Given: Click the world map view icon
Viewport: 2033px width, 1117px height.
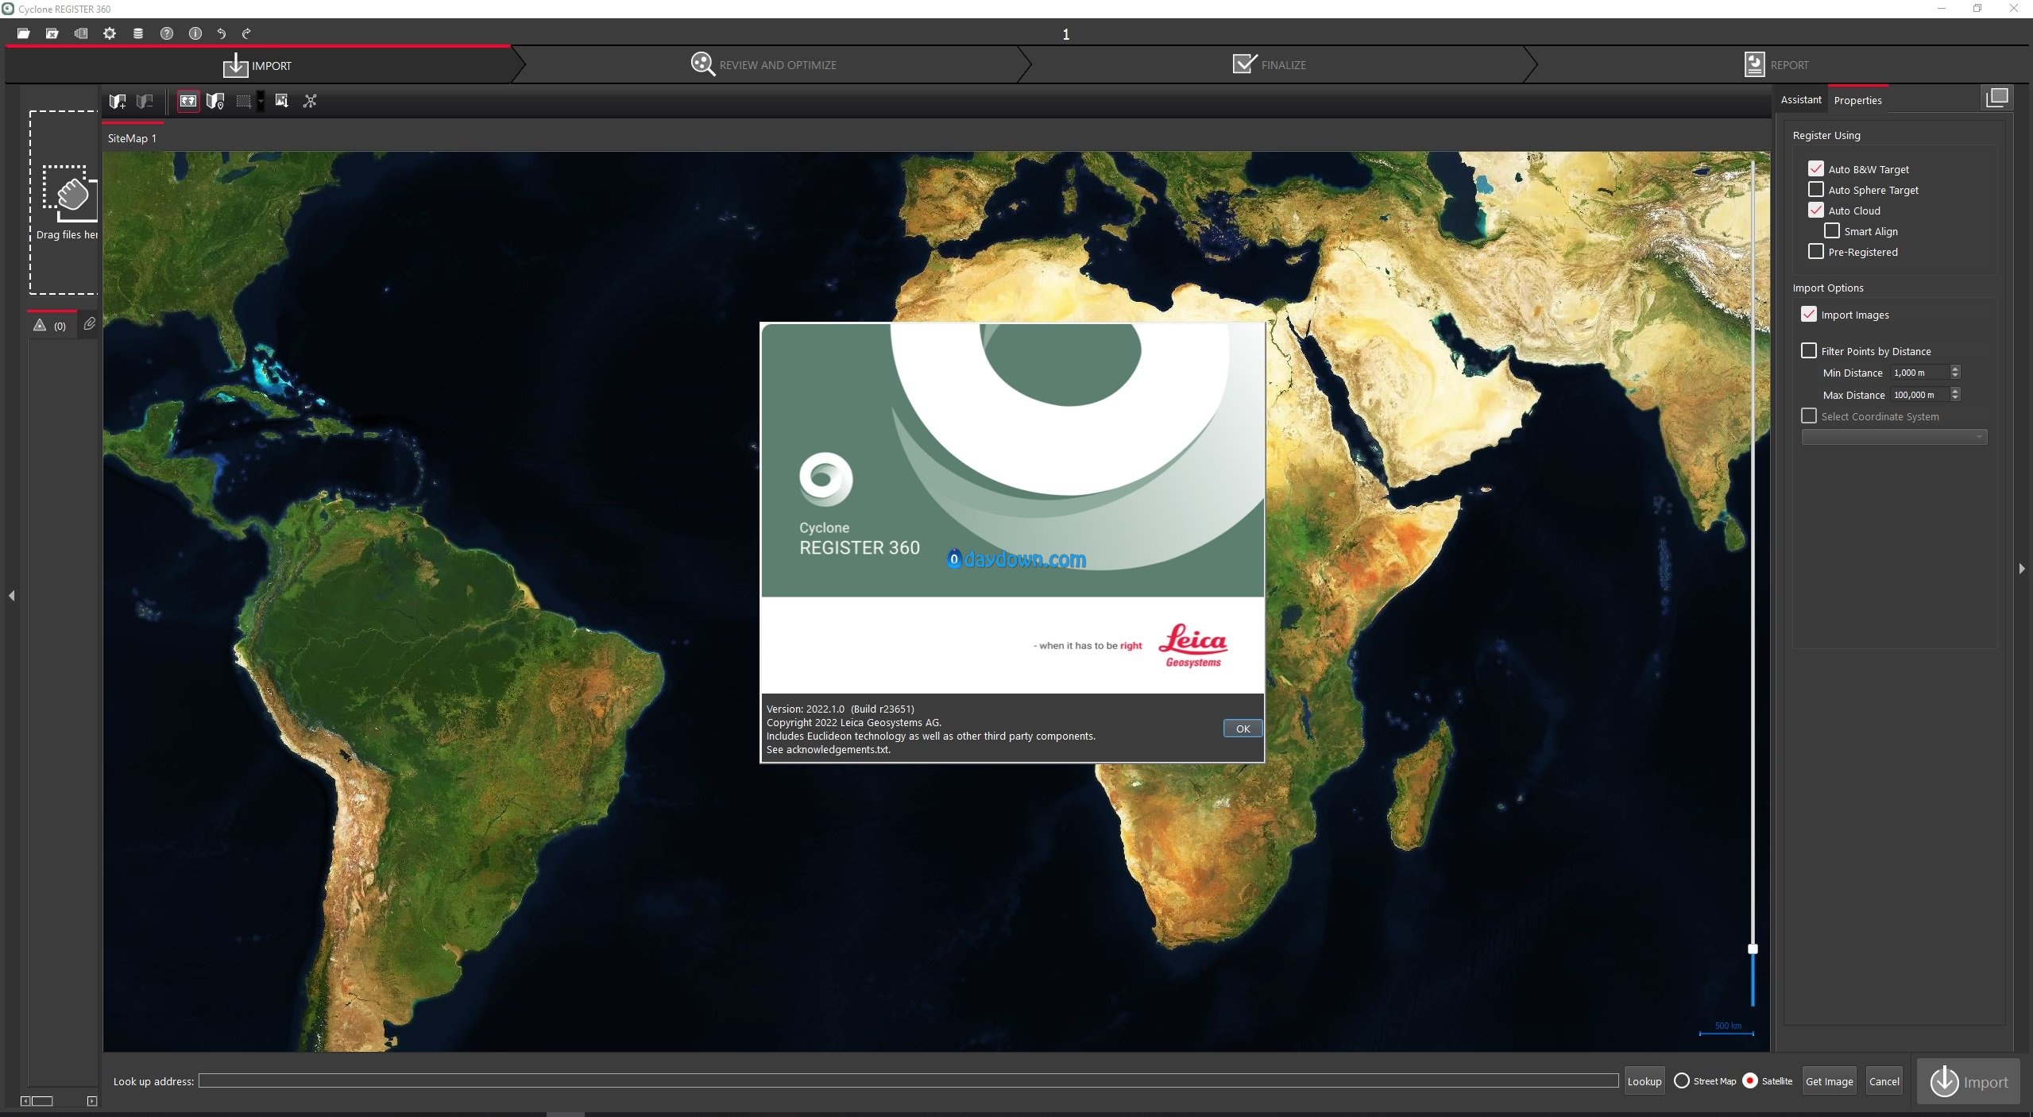Looking at the screenshot, I should [188, 101].
